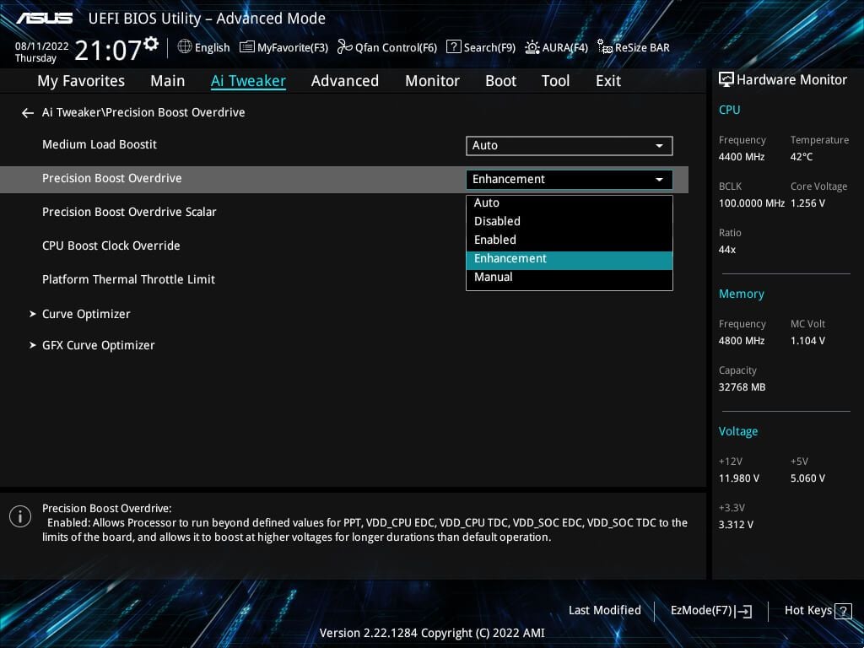Click the Qfan Control fan icon
Image resolution: width=864 pixels, height=648 pixels.
coord(345,47)
